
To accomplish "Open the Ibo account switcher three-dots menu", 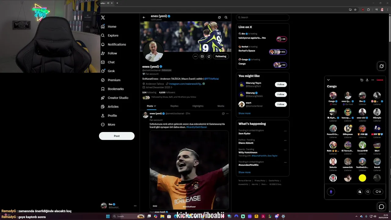I will coord(135,206).
